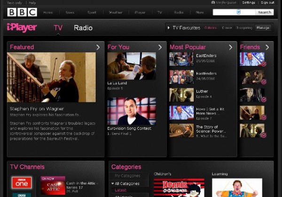
Task: Click the pink iPlayer logo
Action: point(22,28)
